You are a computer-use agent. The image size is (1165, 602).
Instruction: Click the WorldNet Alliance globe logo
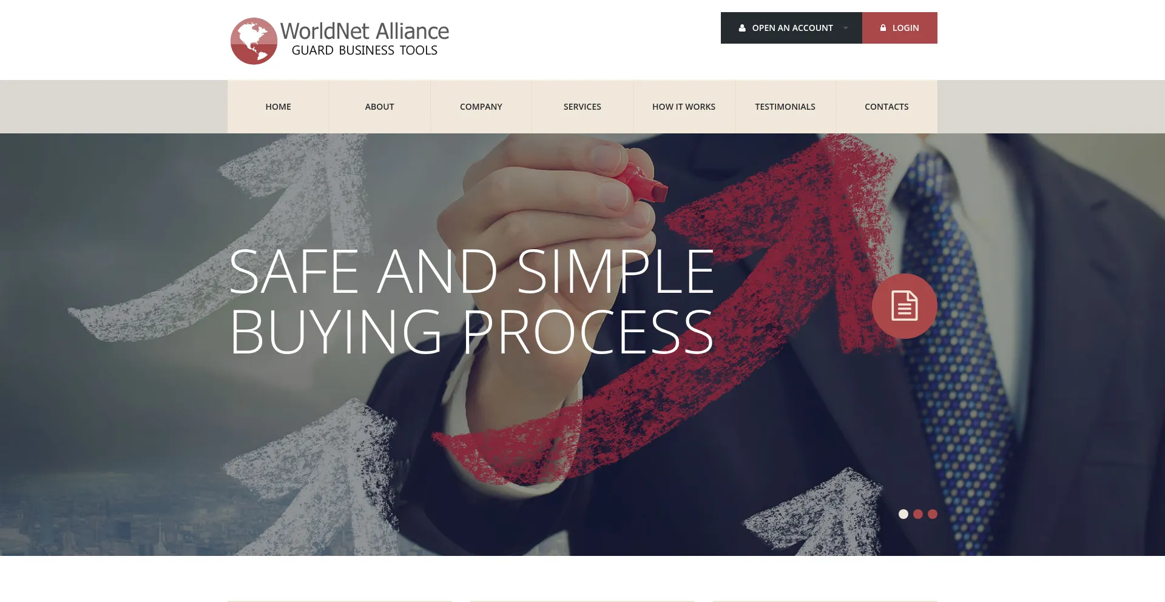click(254, 41)
